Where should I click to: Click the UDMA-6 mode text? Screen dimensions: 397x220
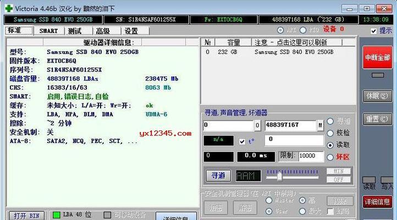tap(156, 114)
